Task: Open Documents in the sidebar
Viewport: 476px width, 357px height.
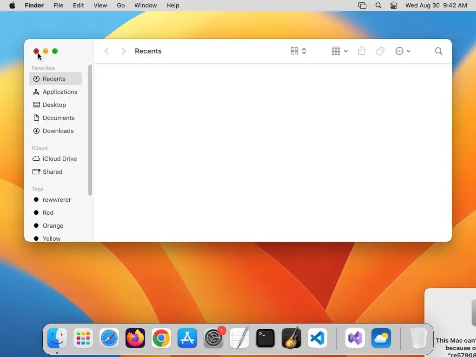Action: tap(55, 118)
